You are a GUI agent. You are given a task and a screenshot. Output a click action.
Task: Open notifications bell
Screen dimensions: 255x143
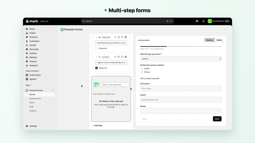[203, 21]
